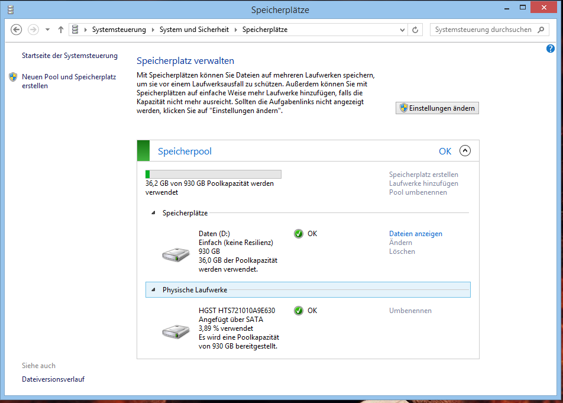Click Pool umbenennen link
This screenshot has height=403, width=563.
point(418,192)
